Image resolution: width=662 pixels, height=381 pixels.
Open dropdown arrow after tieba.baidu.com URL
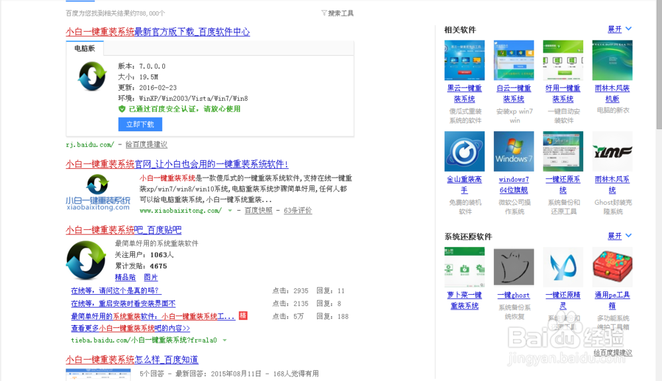click(224, 340)
